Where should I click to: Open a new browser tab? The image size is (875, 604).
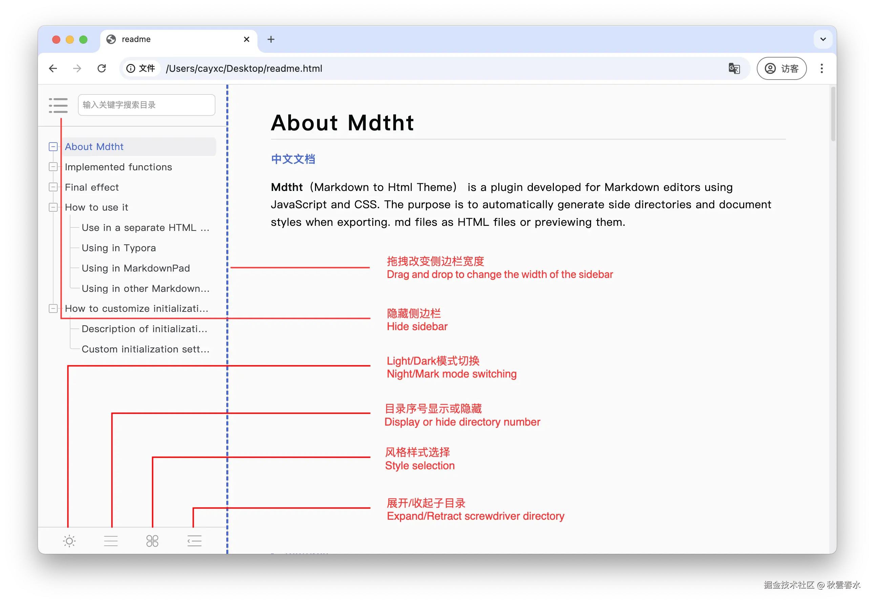[x=271, y=39]
